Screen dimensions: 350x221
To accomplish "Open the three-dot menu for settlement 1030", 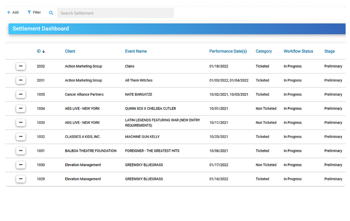I will point(21,165).
